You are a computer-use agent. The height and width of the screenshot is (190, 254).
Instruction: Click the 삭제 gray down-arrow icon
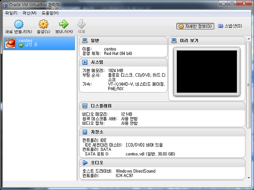[81, 24]
